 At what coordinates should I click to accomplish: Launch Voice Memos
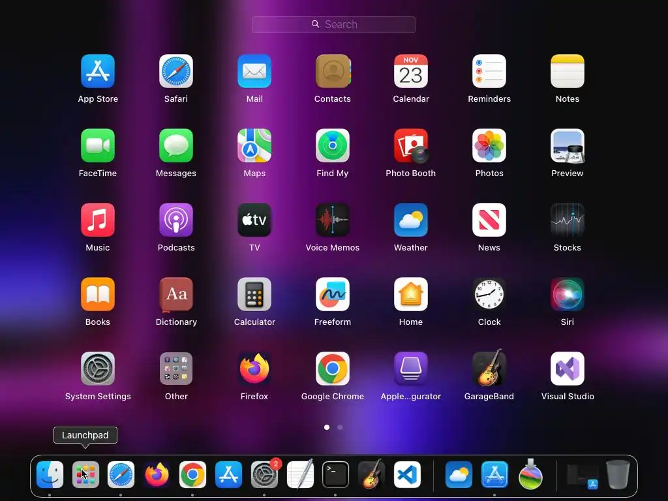(x=333, y=220)
